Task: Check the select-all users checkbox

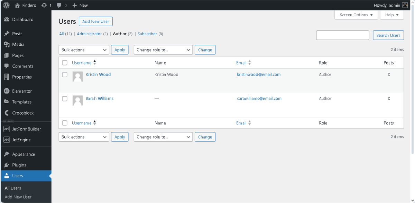Action: 65,63
